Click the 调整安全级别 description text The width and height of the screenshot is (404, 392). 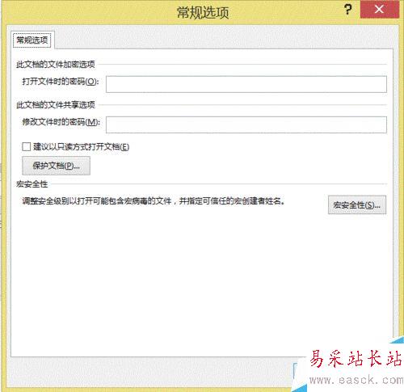tap(154, 201)
